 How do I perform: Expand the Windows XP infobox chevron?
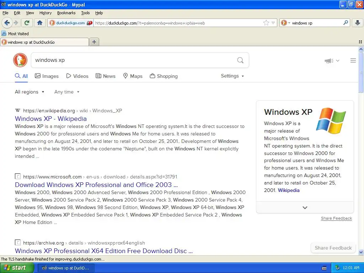[305, 208]
